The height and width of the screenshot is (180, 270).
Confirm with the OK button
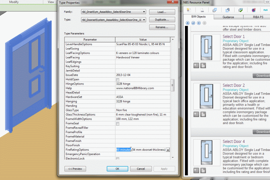(x=117, y=169)
